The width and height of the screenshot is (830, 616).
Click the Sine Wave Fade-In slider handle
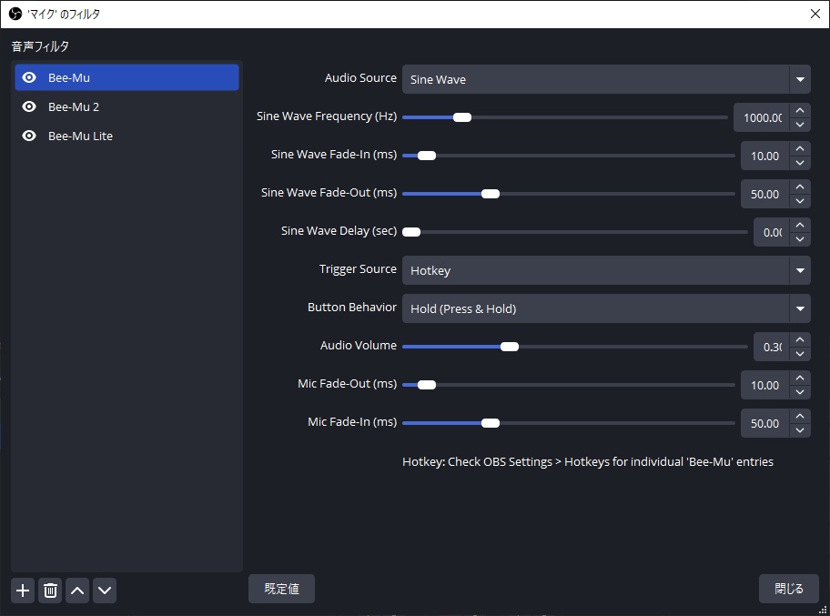coord(427,156)
